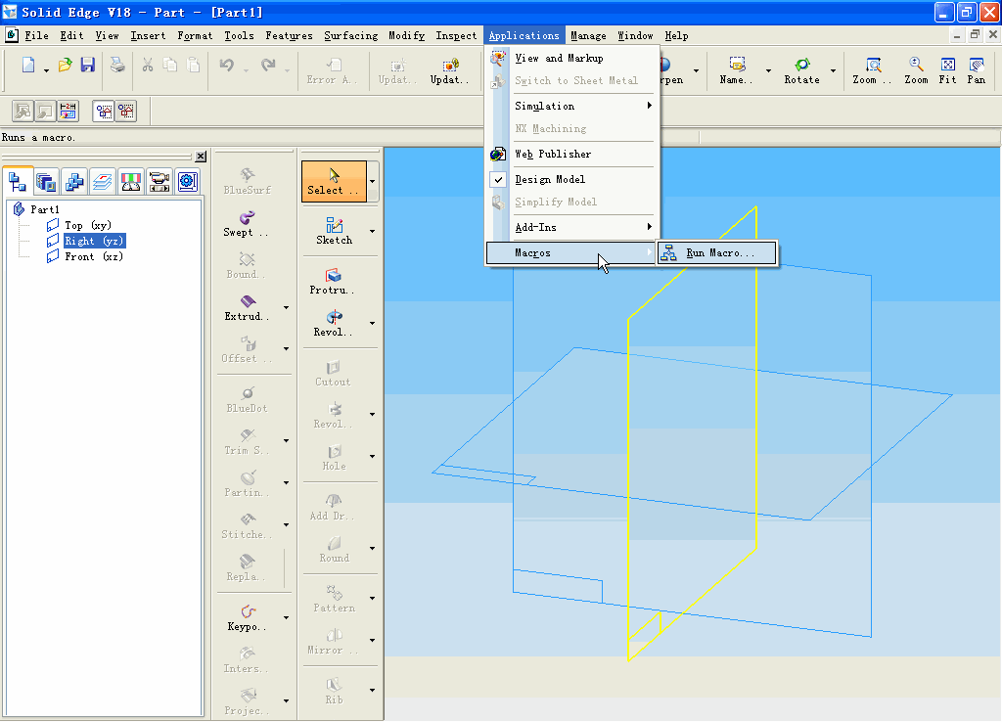
Task: Start the Protrusion feature tool
Action: [333, 281]
